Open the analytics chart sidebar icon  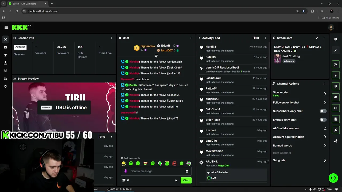click(5, 47)
